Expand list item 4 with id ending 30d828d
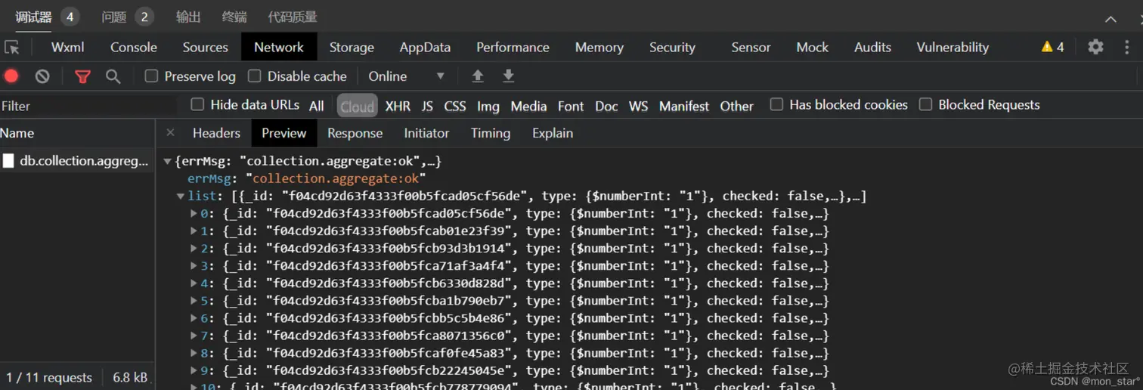This screenshot has height=390, width=1143. click(194, 283)
